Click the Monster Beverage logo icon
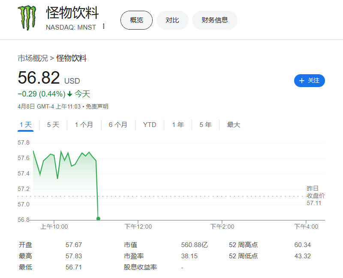The height and width of the screenshot is (278, 343). coord(27,18)
